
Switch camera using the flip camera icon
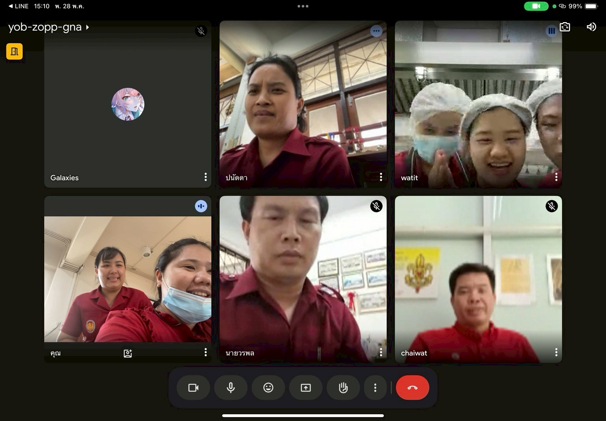click(565, 27)
